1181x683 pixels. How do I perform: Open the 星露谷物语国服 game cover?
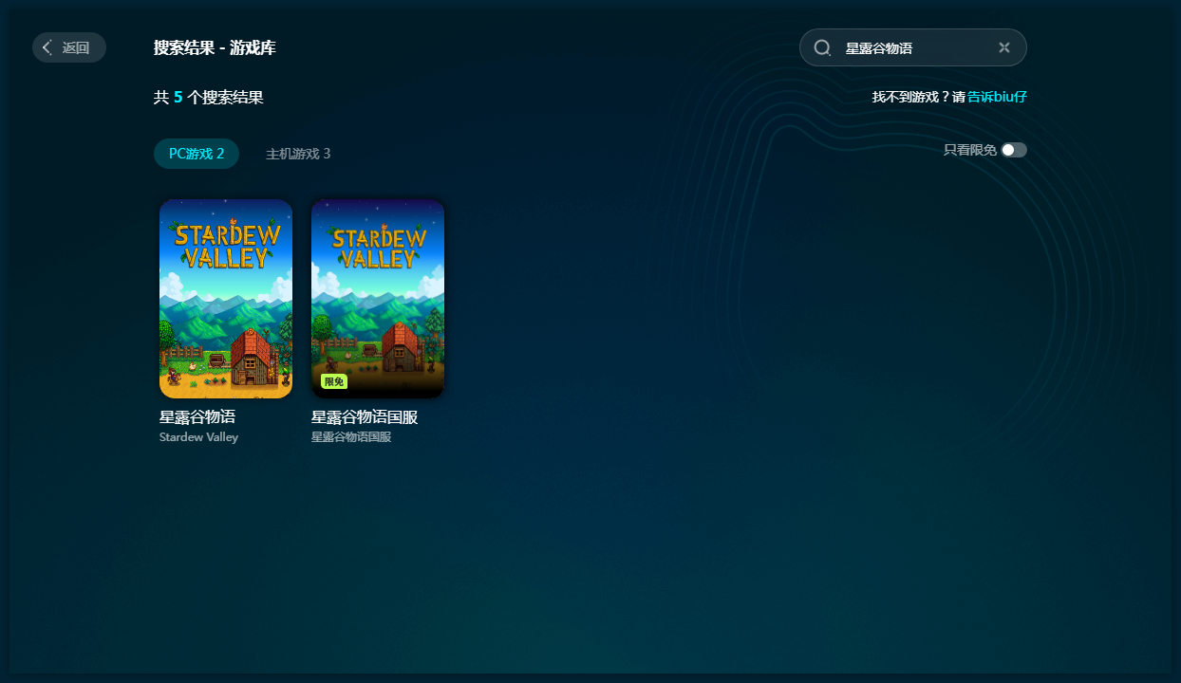point(378,299)
